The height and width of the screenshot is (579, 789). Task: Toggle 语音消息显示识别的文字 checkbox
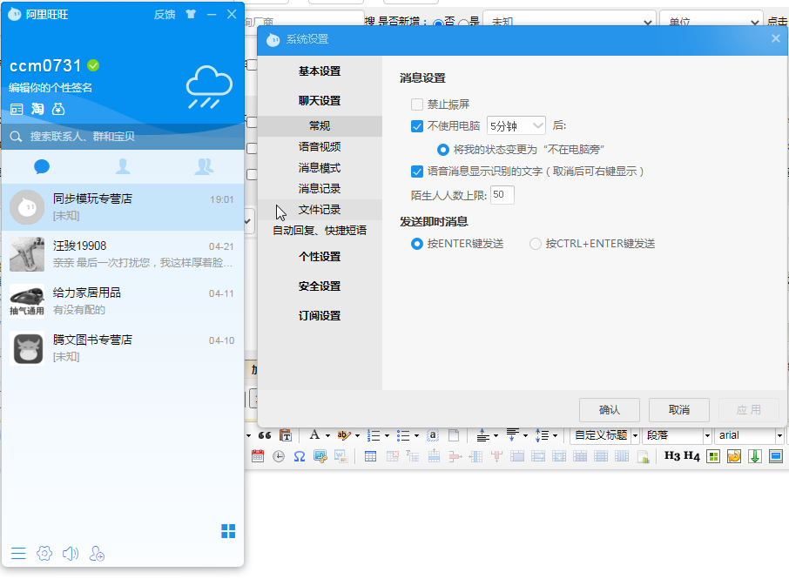click(416, 172)
